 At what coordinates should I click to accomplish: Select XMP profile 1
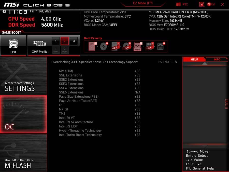pos(56,41)
